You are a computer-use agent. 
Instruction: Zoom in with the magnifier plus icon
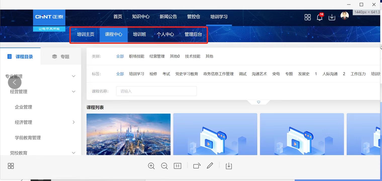click(151, 166)
